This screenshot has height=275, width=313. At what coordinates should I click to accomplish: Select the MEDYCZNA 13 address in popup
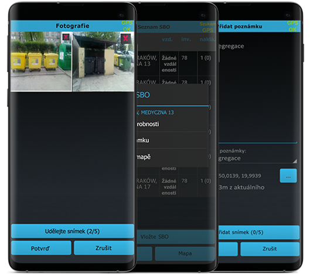tap(155, 112)
